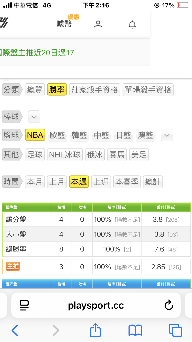Select the 本賽季 time filter
This screenshot has height=342, width=192.
click(x=127, y=182)
